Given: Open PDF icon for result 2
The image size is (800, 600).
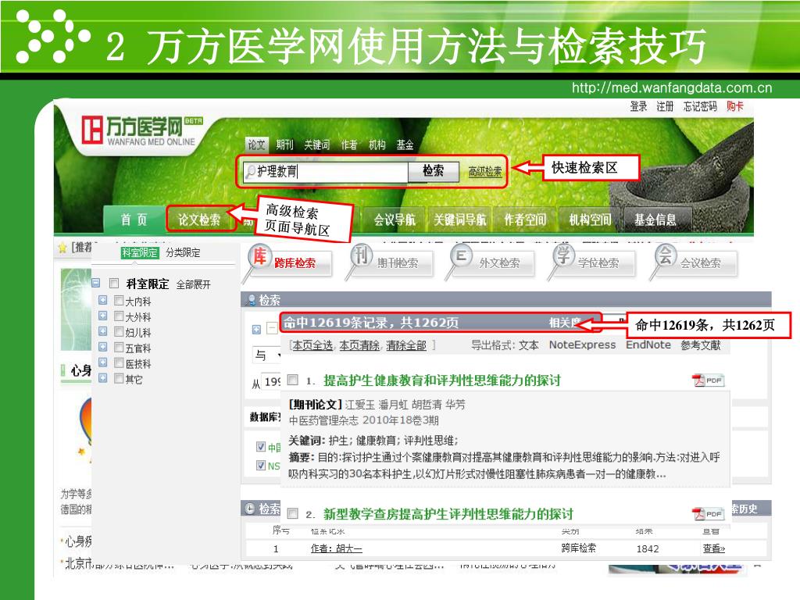Looking at the screenshot, I should [708, 513].
